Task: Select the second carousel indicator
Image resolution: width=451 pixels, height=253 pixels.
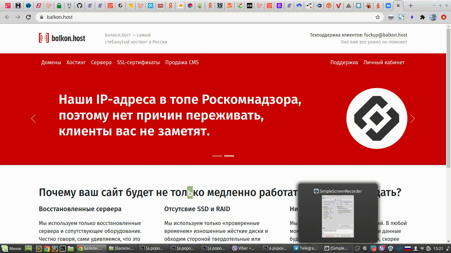Action: coord(229,156)
